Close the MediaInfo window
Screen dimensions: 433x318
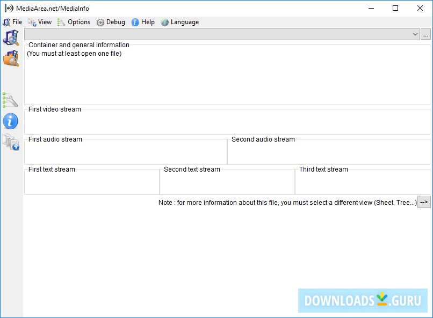[420, 8]
